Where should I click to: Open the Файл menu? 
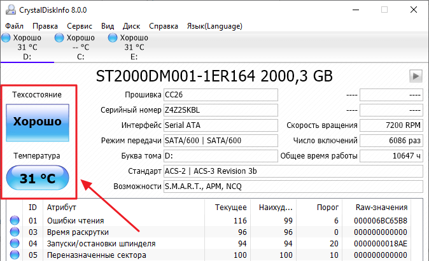15,26
